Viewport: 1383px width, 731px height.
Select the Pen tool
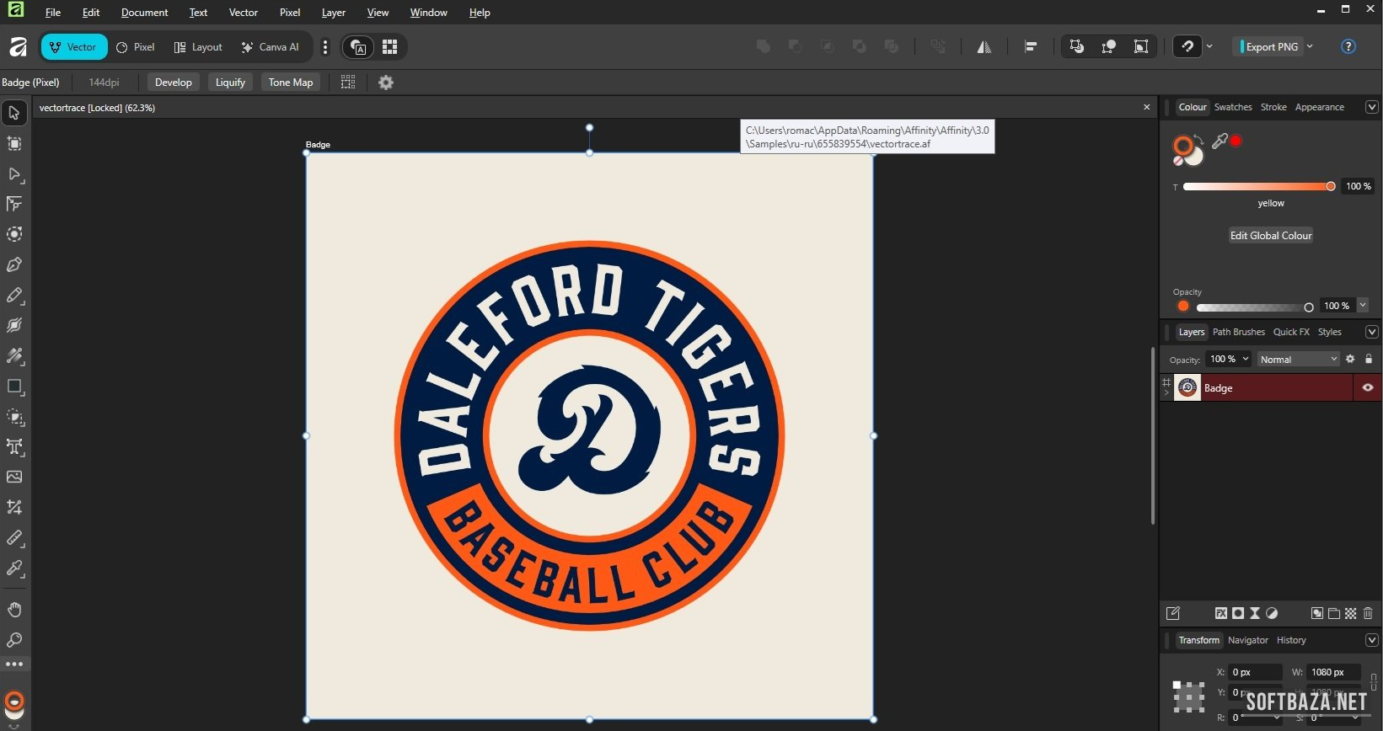click(14, 265)
